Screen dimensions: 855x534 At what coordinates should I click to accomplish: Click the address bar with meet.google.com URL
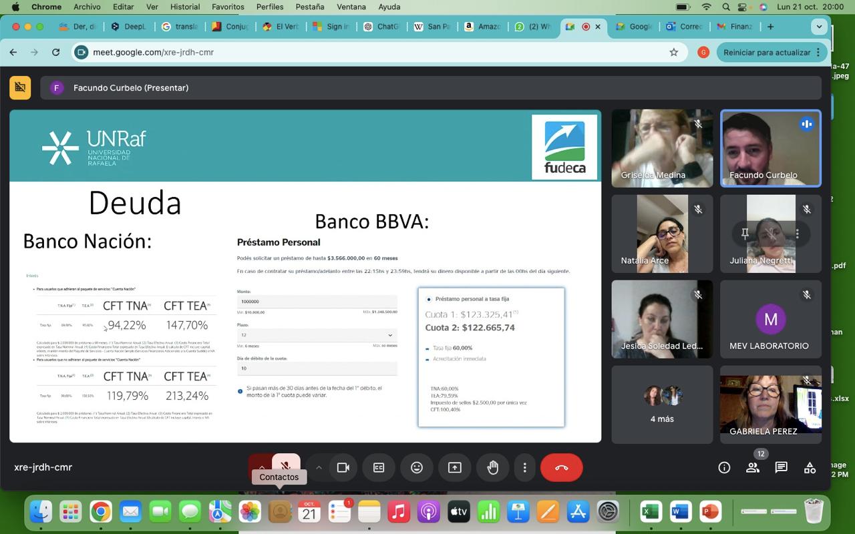[381, 52]
